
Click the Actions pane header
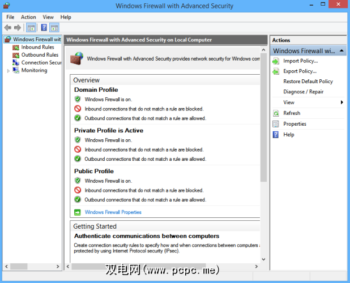click(x=308, y=40)
